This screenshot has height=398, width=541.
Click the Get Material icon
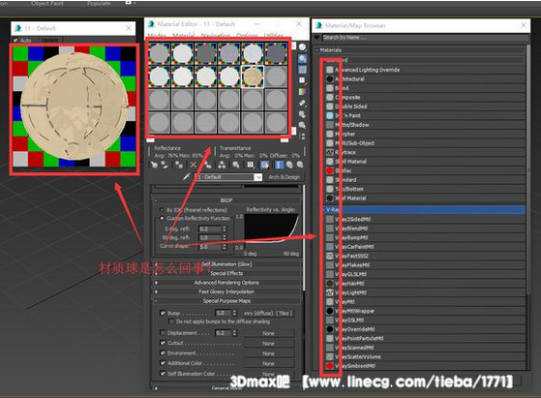coord(154,165)
